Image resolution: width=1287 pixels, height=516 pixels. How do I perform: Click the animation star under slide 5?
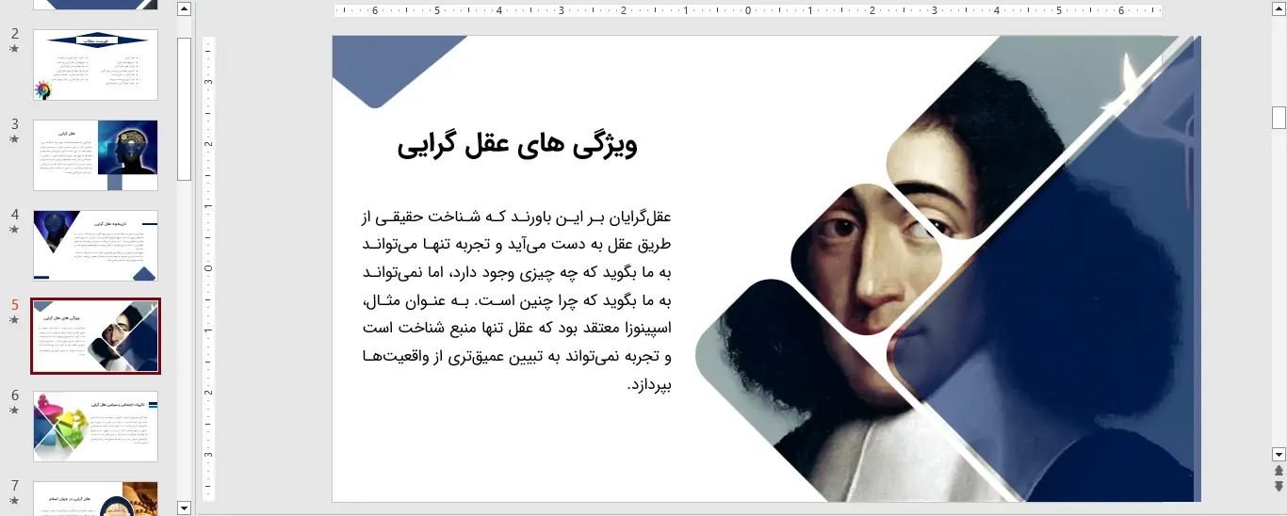pos(14,320)
